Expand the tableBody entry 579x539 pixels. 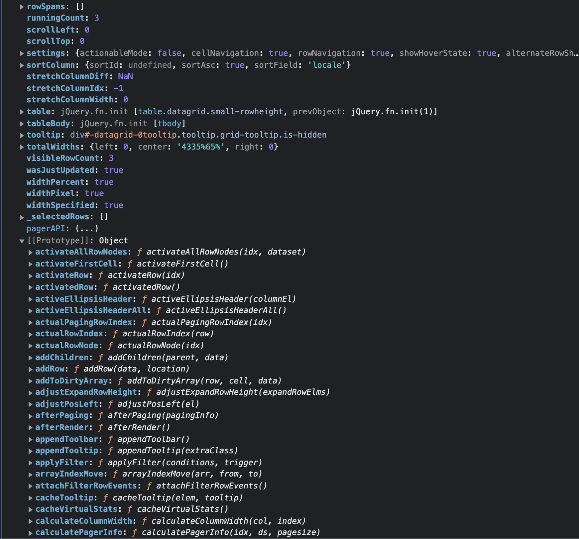click(x=22, y=124)
